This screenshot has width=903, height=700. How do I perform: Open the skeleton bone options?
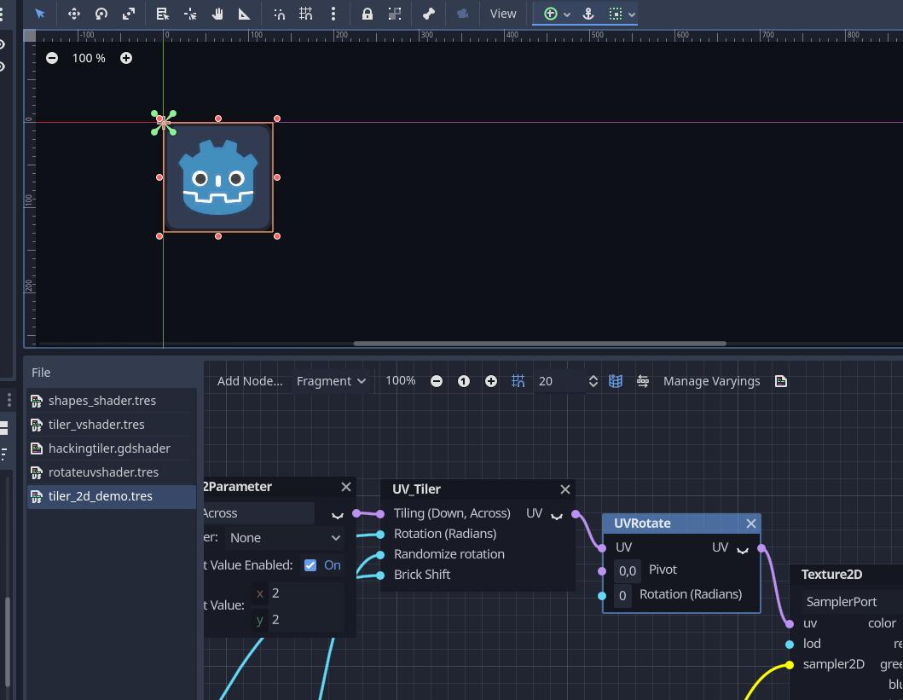[428, 14]
